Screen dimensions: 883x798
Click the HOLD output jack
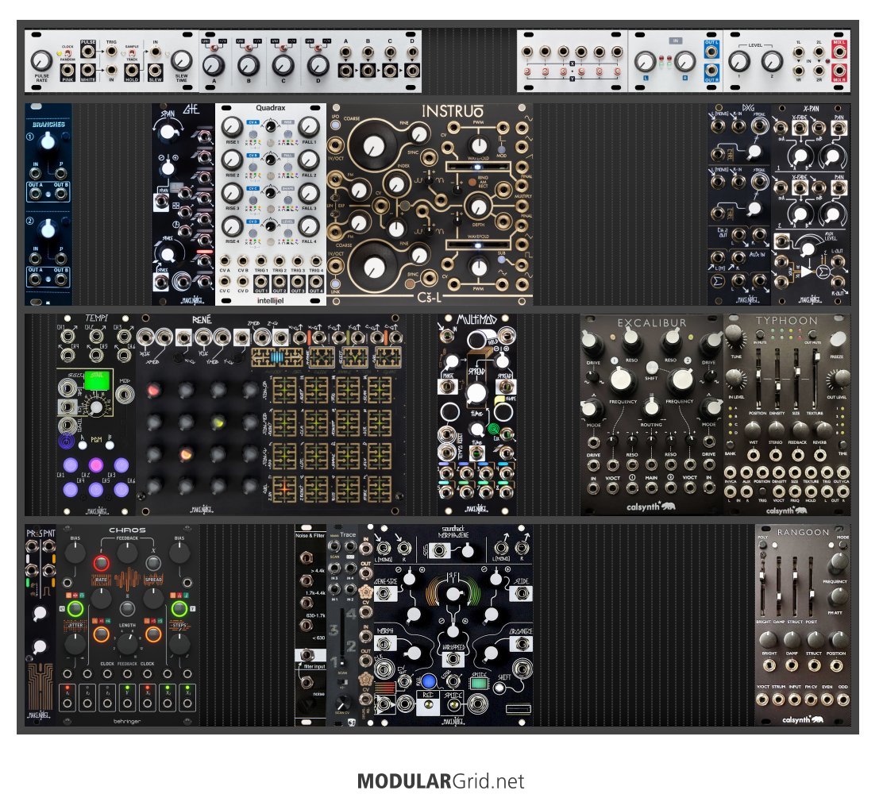(132, 71)
